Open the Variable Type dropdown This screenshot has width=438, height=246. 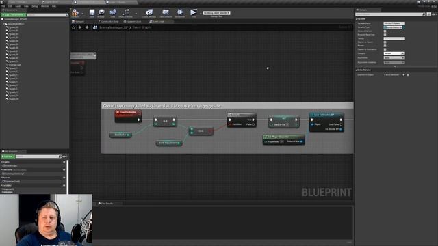pos(393,27)
